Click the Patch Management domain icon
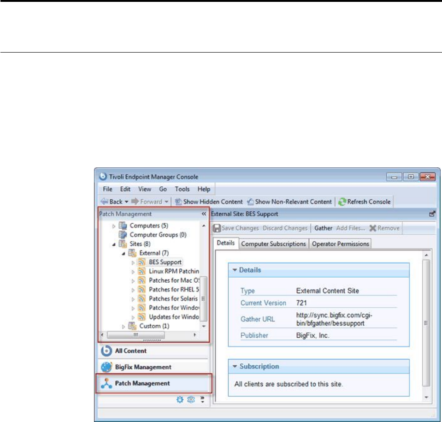442x422 pixels. pyautogui.click(x=106, y=383)
